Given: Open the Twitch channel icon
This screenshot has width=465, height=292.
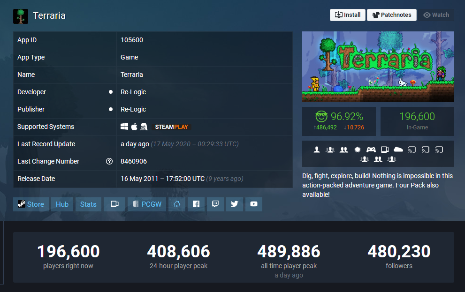Looking at the screenshot, I should pyautogui.click(x=215, y=204).
